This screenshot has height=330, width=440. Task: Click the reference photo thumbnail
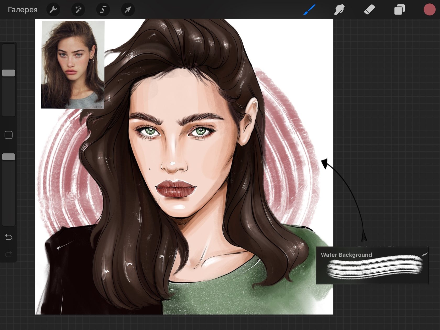73,64
